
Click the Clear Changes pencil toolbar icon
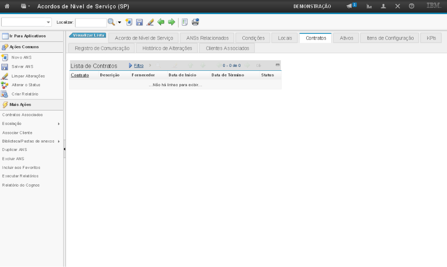[150, 22]
